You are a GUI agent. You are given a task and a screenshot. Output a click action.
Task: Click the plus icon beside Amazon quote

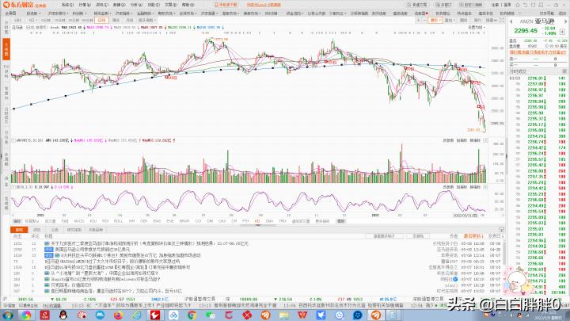(x=564, y=32)
